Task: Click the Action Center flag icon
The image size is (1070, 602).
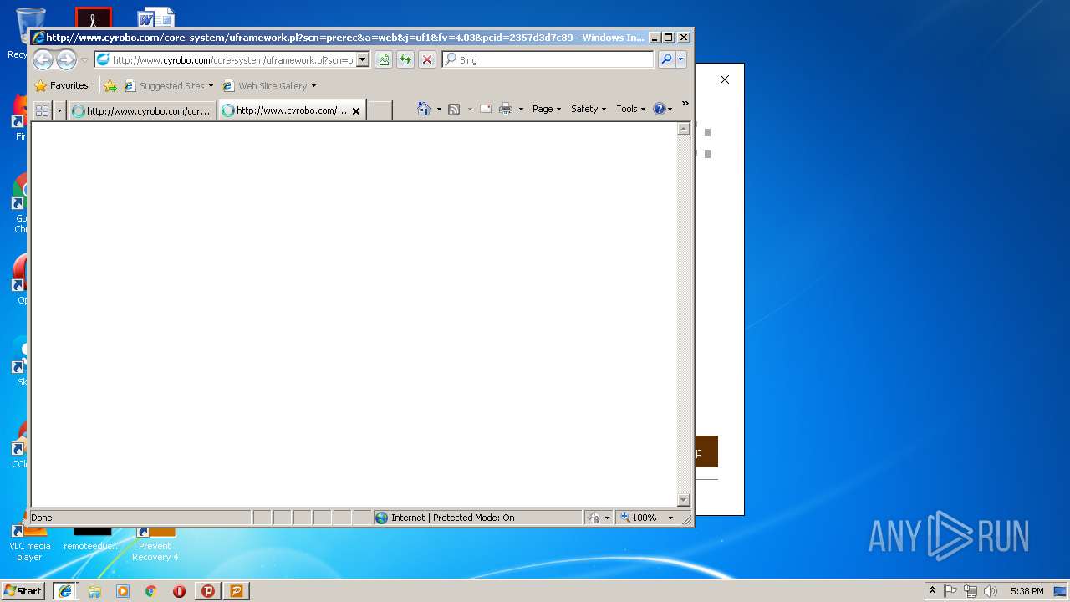Action: click(950, 591)
